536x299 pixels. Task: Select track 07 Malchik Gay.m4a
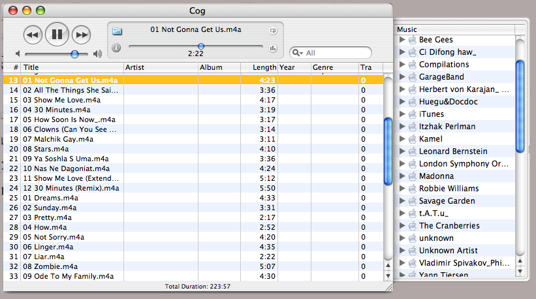point(193,139)
